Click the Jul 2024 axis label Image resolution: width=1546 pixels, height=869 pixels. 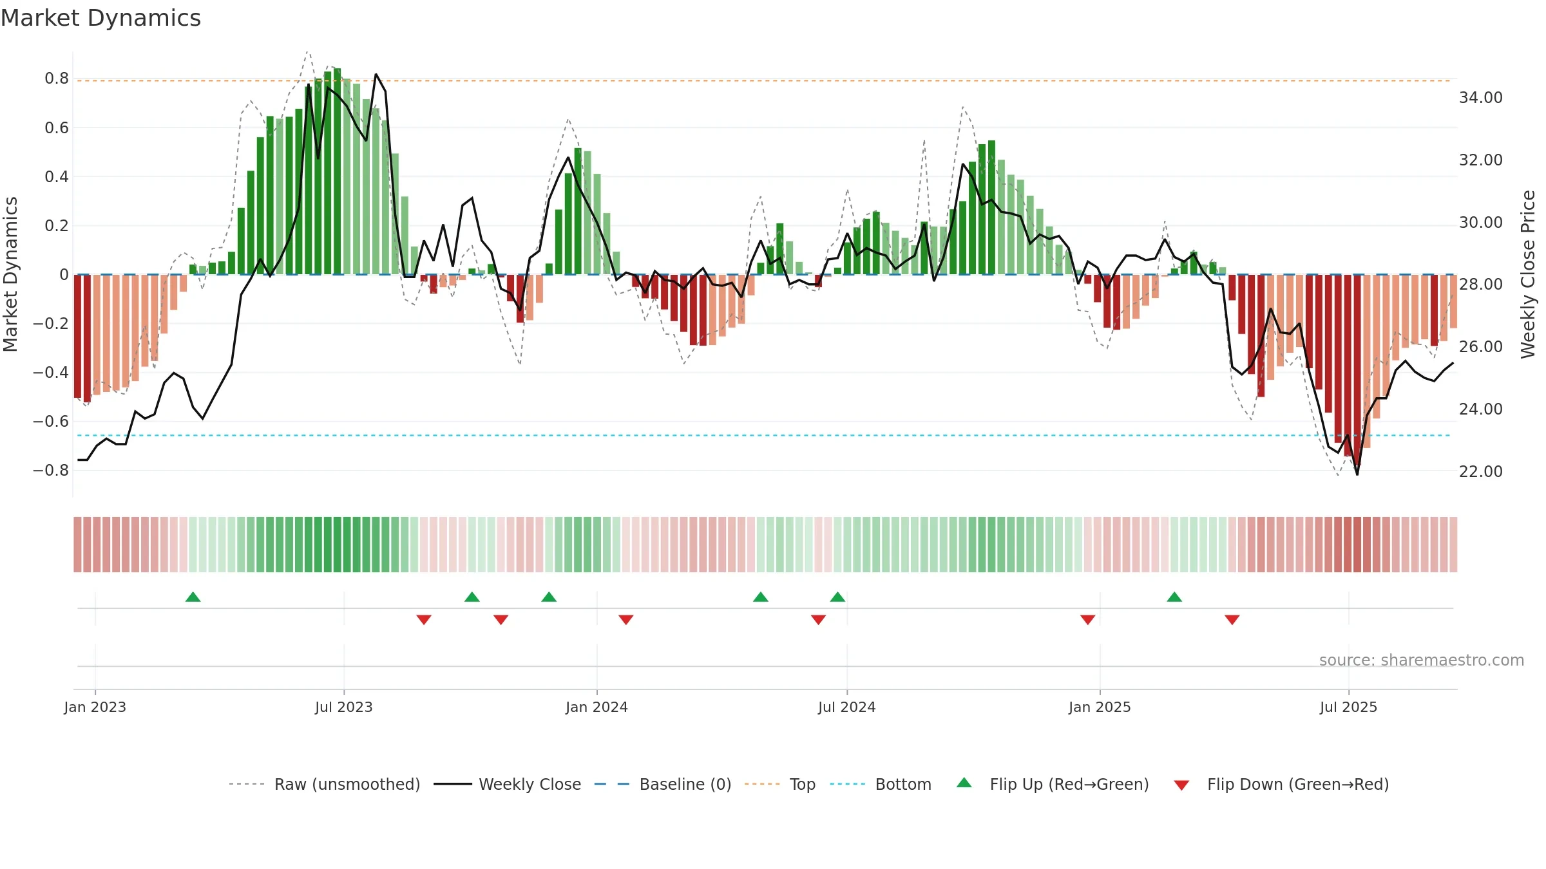(847, 707)
